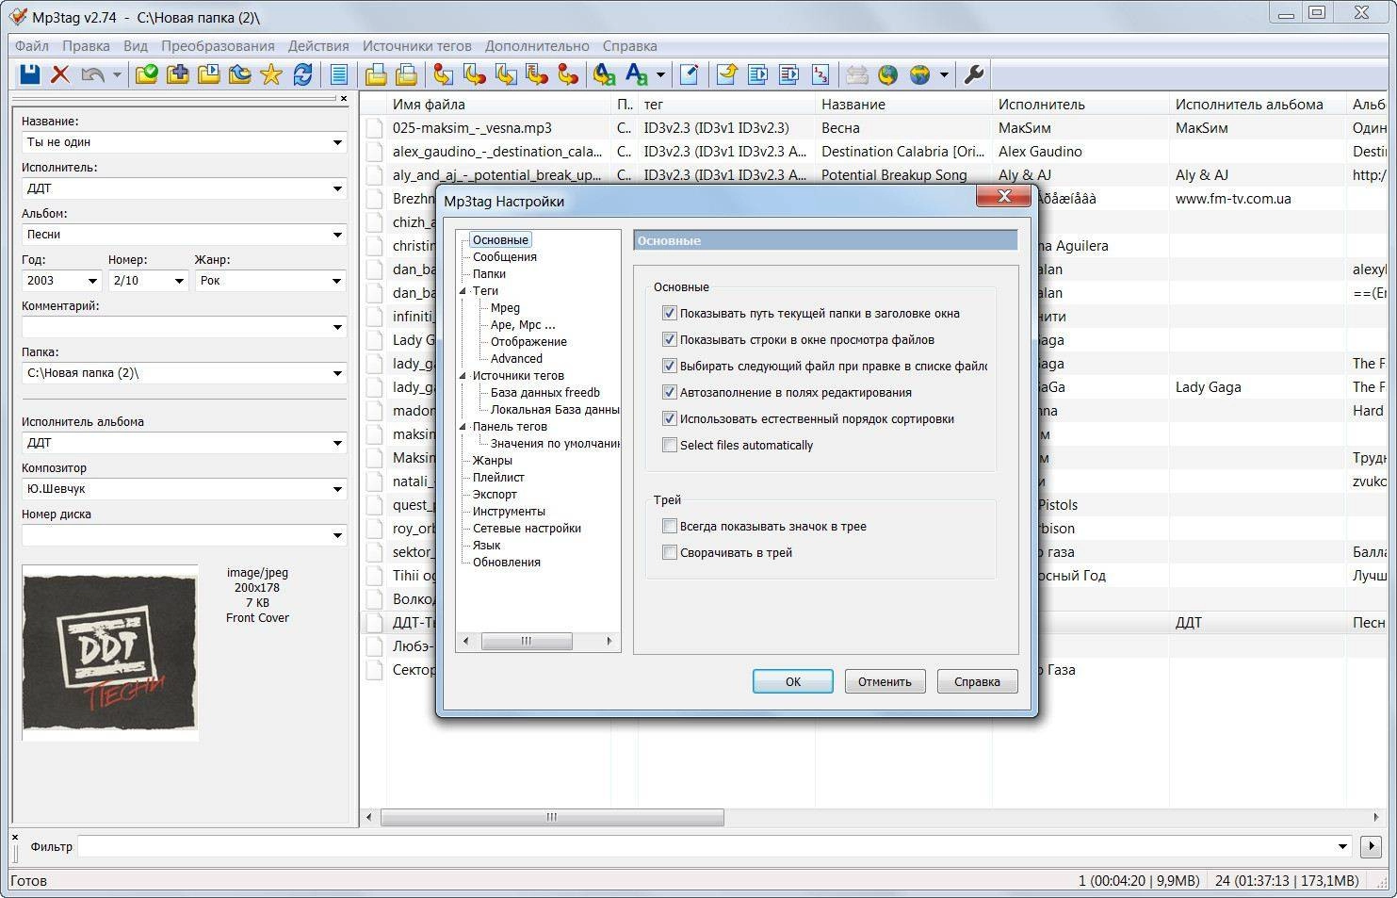Toggle 'Использовать естественный порядок сортировки' checkbox
The image size is (1397, 898).
pyautogui.click(x=670, y=418)
